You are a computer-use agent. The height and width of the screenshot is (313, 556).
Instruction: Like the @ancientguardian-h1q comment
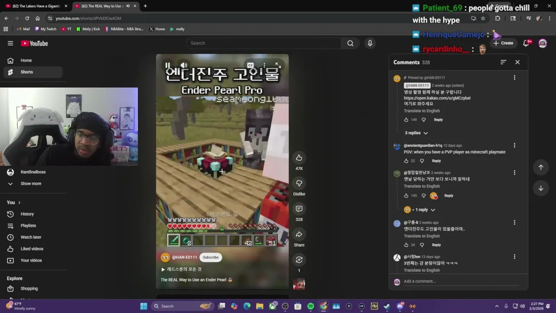(x=406, y=161)
